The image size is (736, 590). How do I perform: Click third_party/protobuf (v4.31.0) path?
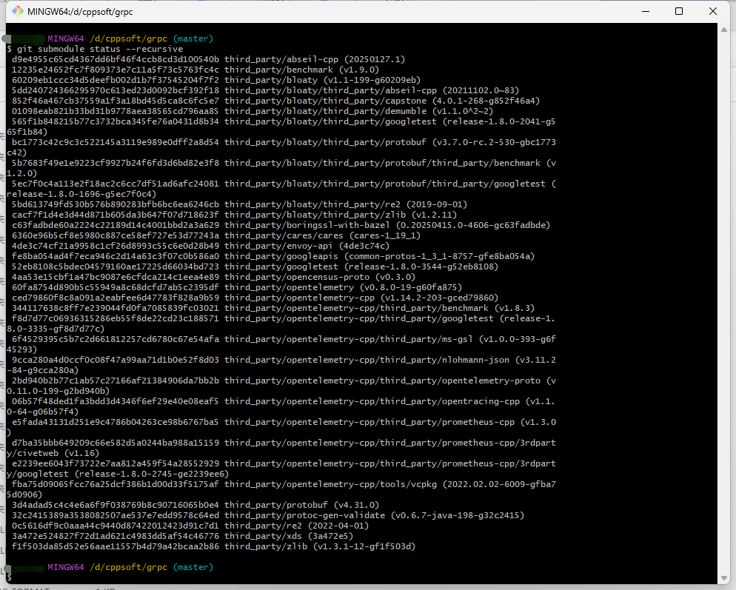tap(276, 504)
